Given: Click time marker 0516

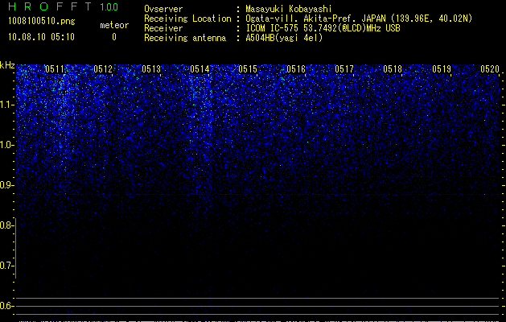Looking at the screenshot, I should pyautogui.click(x=296, y=68).
